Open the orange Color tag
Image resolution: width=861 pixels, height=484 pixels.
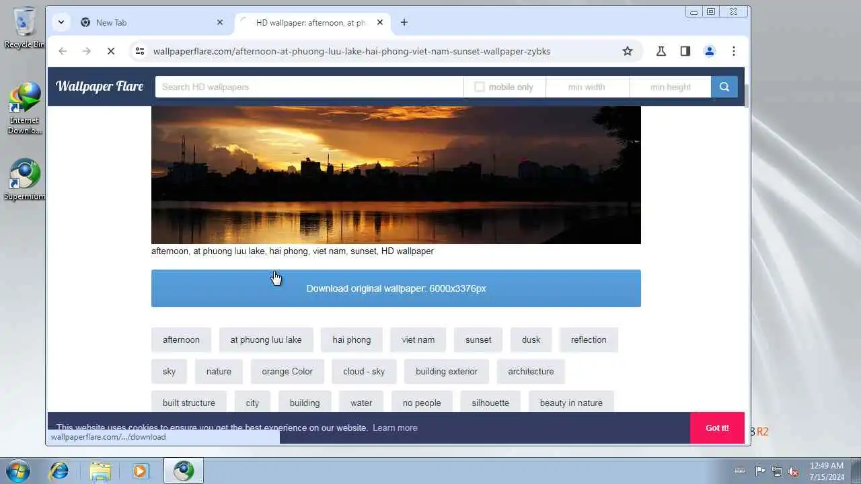click(287, 371)
